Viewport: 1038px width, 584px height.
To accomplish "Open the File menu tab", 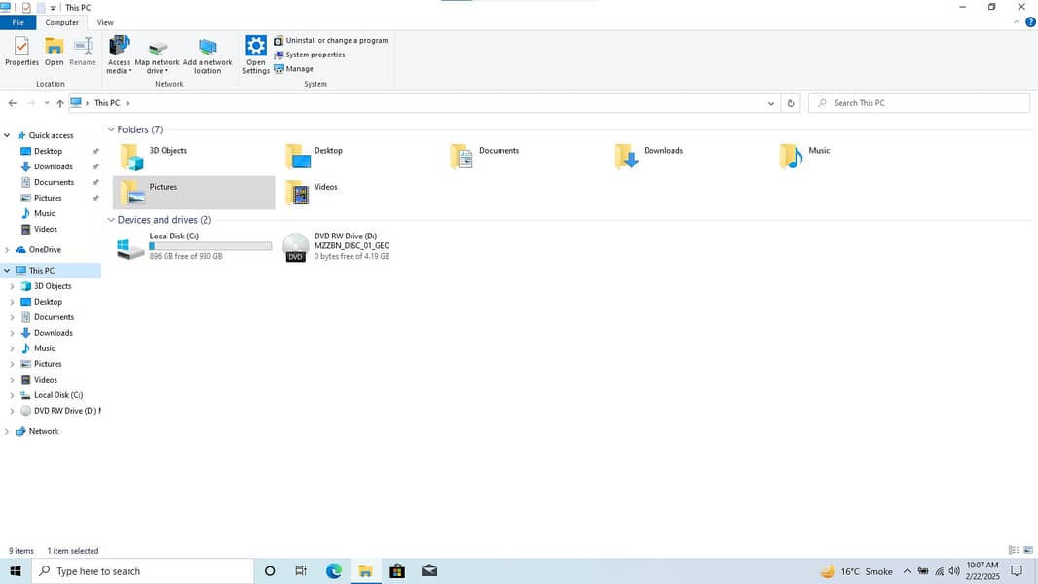I will [18, 22].
